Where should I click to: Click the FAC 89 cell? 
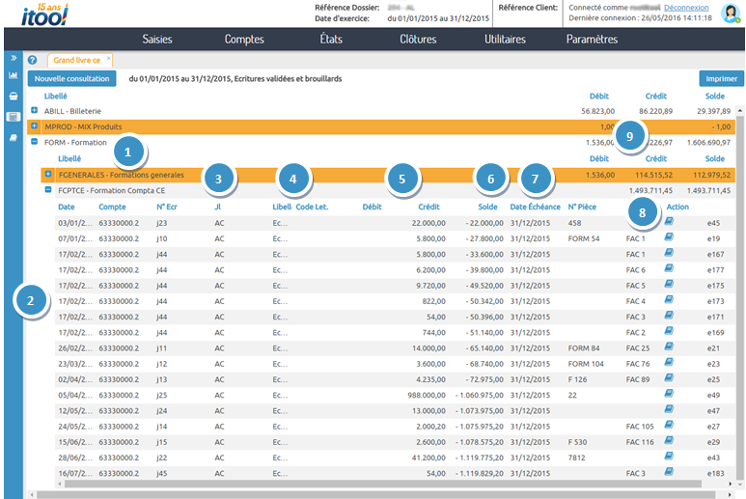click(x=638, y=379)
